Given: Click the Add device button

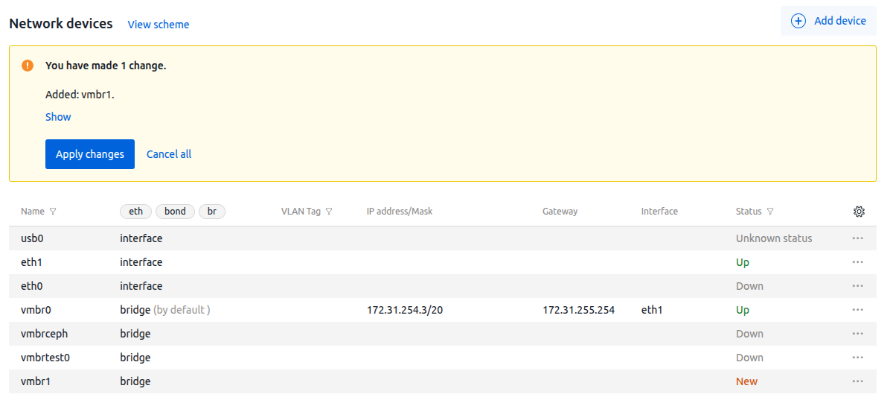Looking at the screenshot, I should pos(828,21).
